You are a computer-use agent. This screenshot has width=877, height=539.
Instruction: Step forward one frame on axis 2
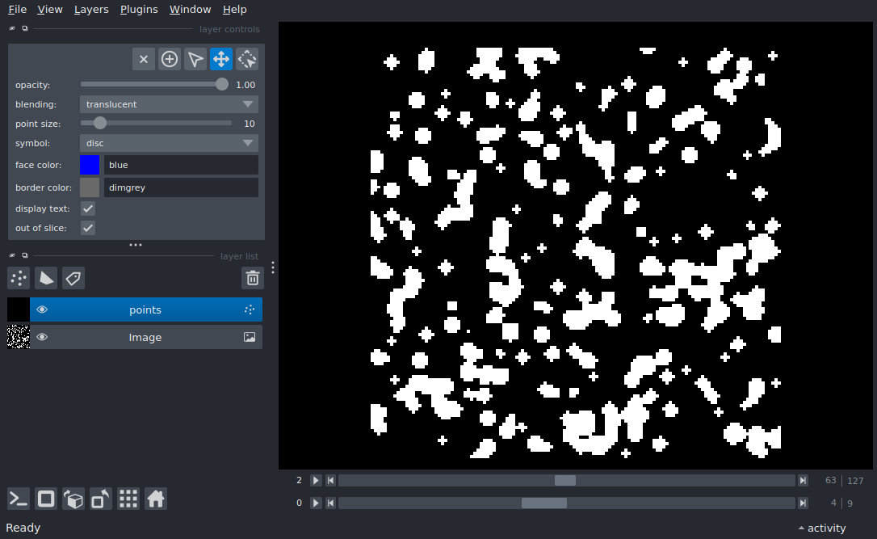coord(803,480)
